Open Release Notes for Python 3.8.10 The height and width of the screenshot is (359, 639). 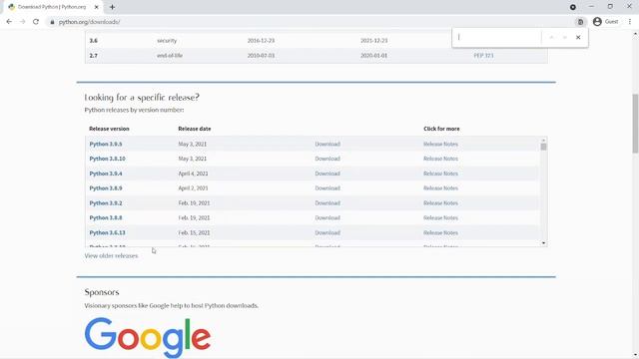[x=440, y=159]
